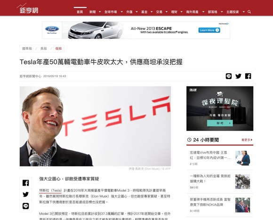This screenshot has height=220, width=273.
Task: Open AdChoices icon on Ford banner
Action: point(224,24)
